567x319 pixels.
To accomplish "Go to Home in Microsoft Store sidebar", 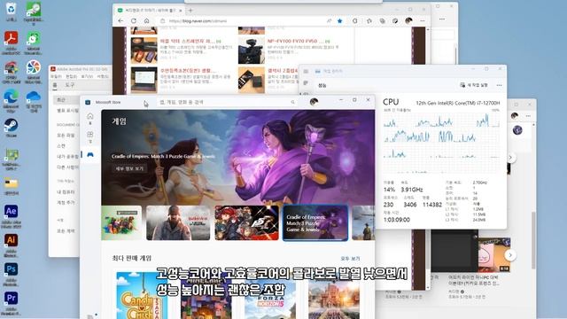I will pyautogui.click(x=90, y=117).
